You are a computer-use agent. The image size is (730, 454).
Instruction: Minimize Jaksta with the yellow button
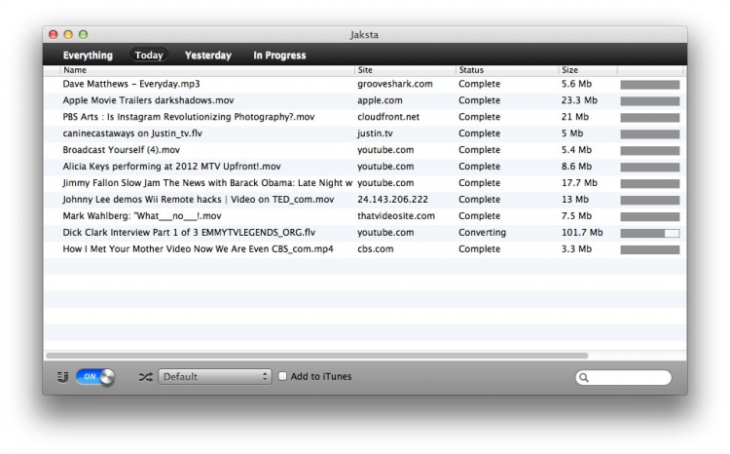pos(68,34)
